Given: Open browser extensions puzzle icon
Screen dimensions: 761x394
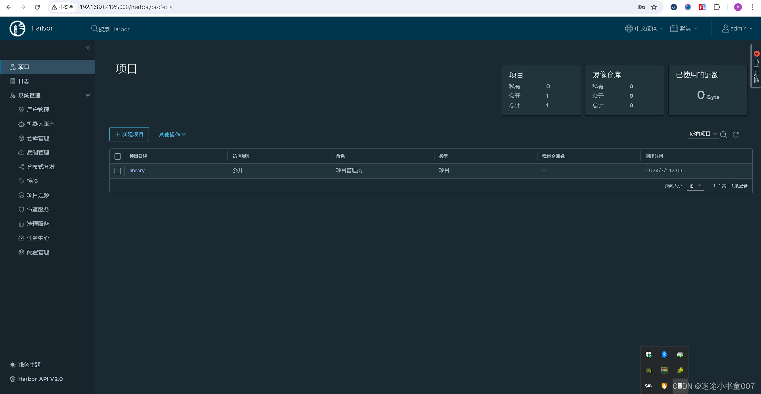Looking at the screenshot, I should (x=717, y=7).
